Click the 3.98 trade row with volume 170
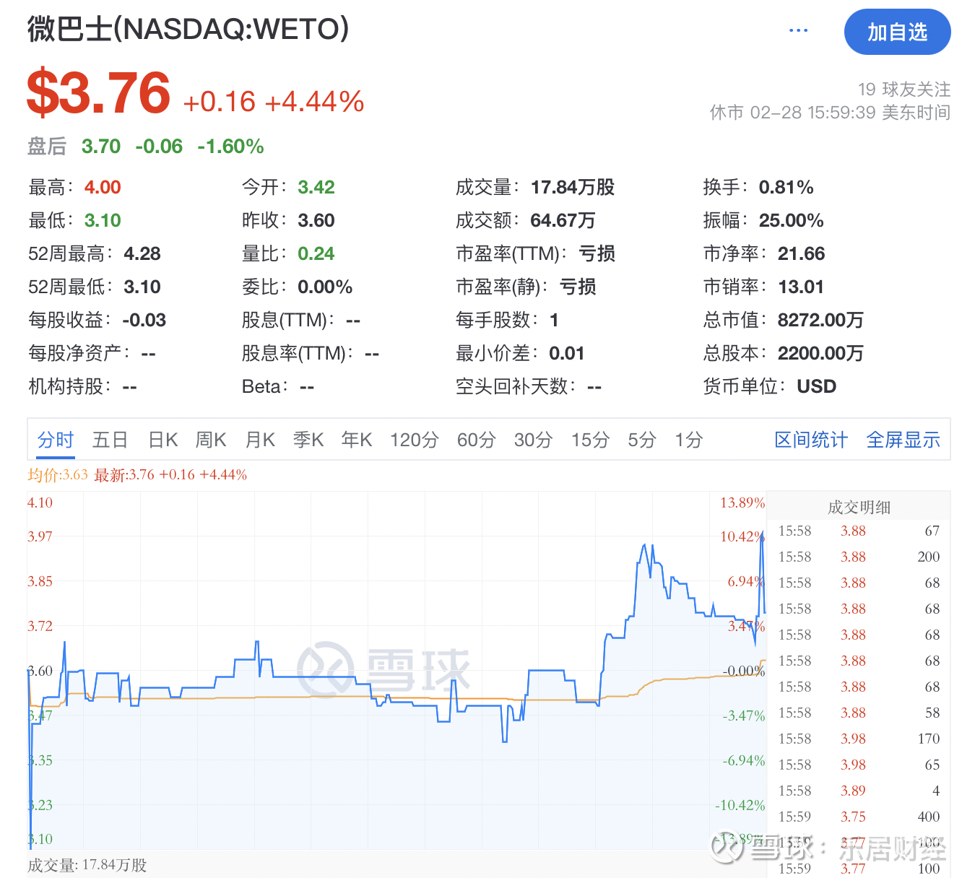 (859, 739)
